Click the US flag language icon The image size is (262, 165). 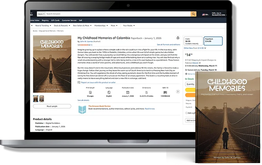click(203, 15)
